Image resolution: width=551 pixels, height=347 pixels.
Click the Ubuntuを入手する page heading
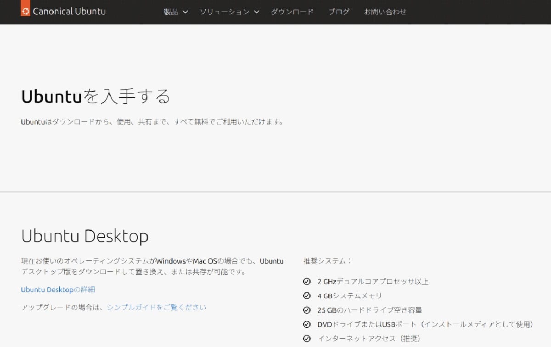click(x=96, y=96)
